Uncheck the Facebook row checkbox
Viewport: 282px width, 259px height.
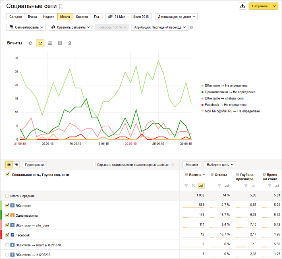pos(7,235)
